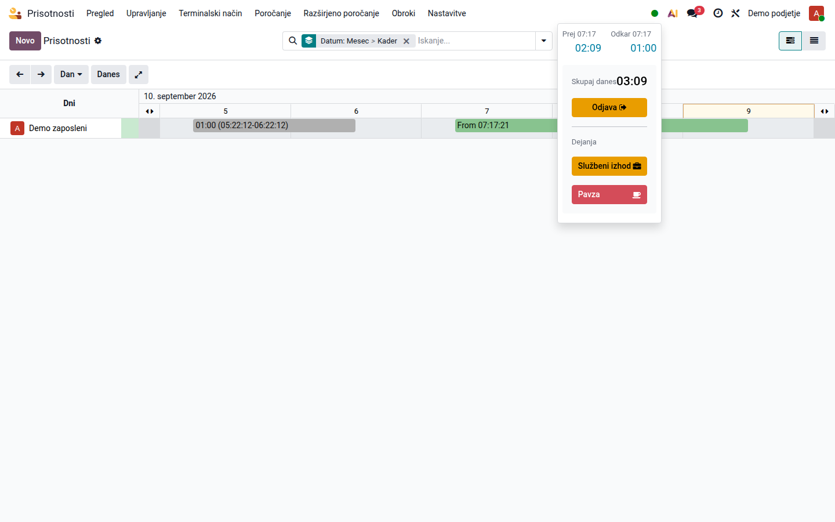
Task: Open the user avatar menu
Action: point(816,13)
